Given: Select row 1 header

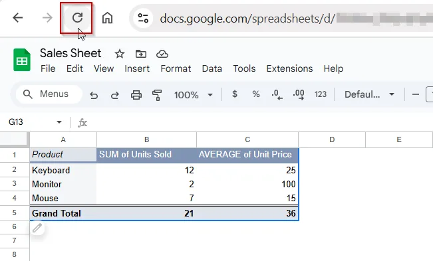Looking at the screenshot, I should [x=15, y=155].
